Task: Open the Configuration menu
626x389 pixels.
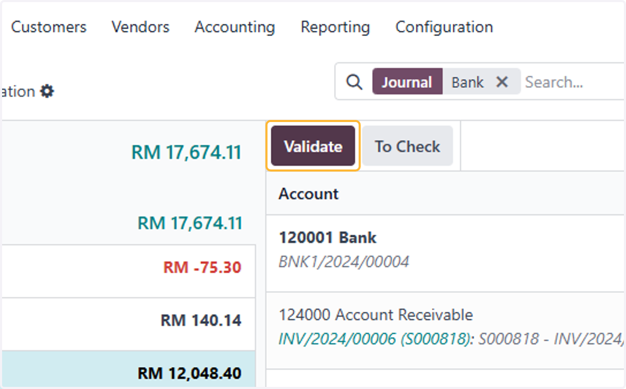Action: tap(444, 27)
